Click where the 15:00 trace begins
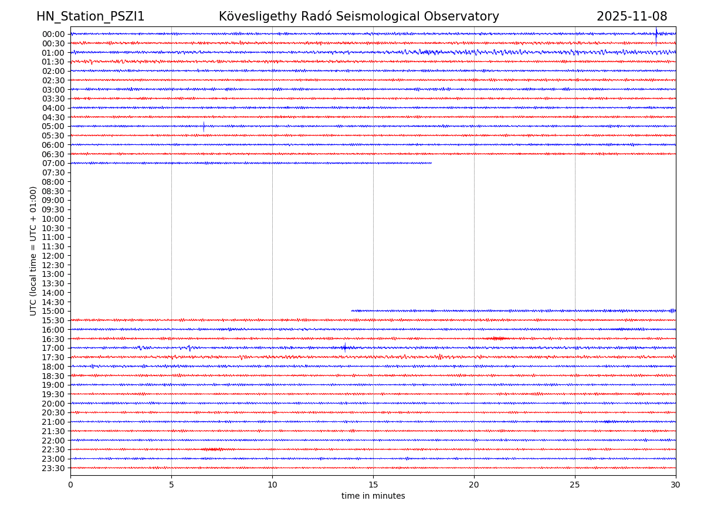The height and width of the screenshot is (528, 704). coord(352,310)
